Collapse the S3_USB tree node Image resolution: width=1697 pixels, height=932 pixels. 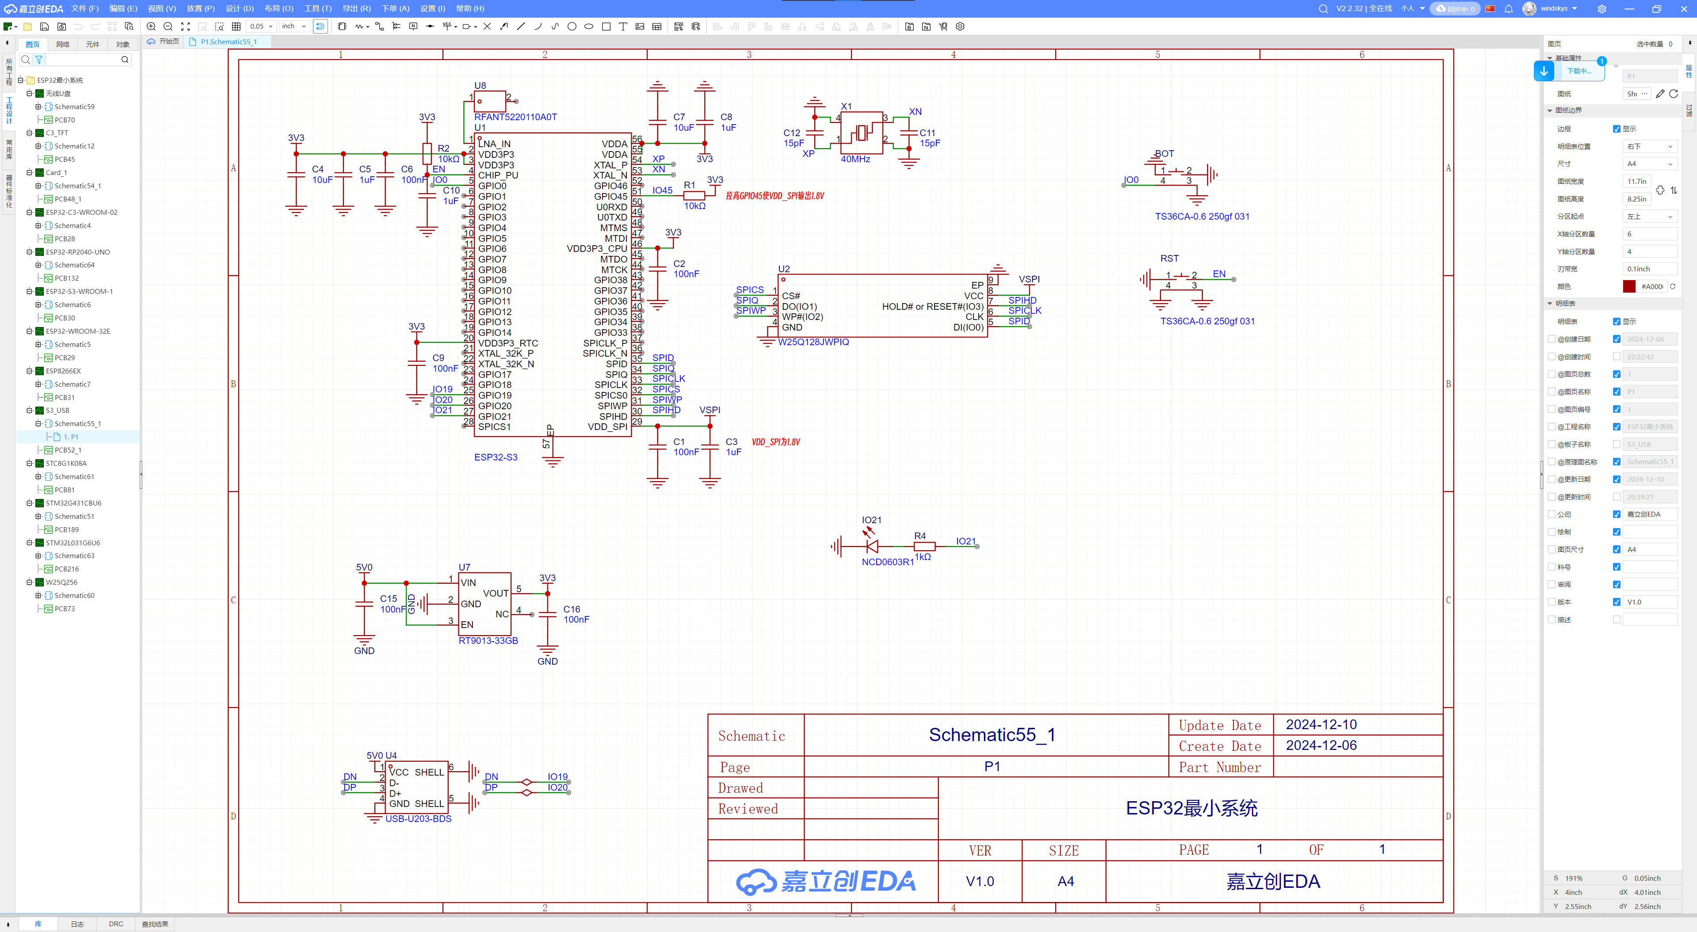(x=30, y=411)
